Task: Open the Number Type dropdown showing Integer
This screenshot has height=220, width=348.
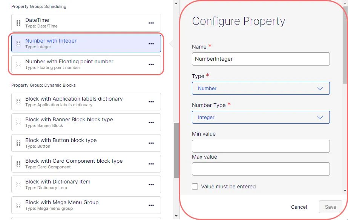Action: pyautogui.click(x=261, y=117)
